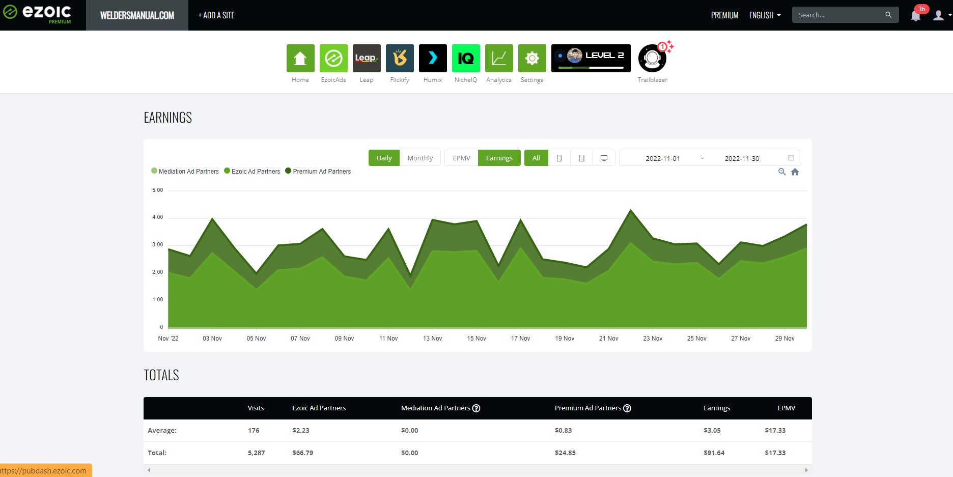Open the EzoicAds icon
This screenshot has height=477, width=953.
(333, 58)
